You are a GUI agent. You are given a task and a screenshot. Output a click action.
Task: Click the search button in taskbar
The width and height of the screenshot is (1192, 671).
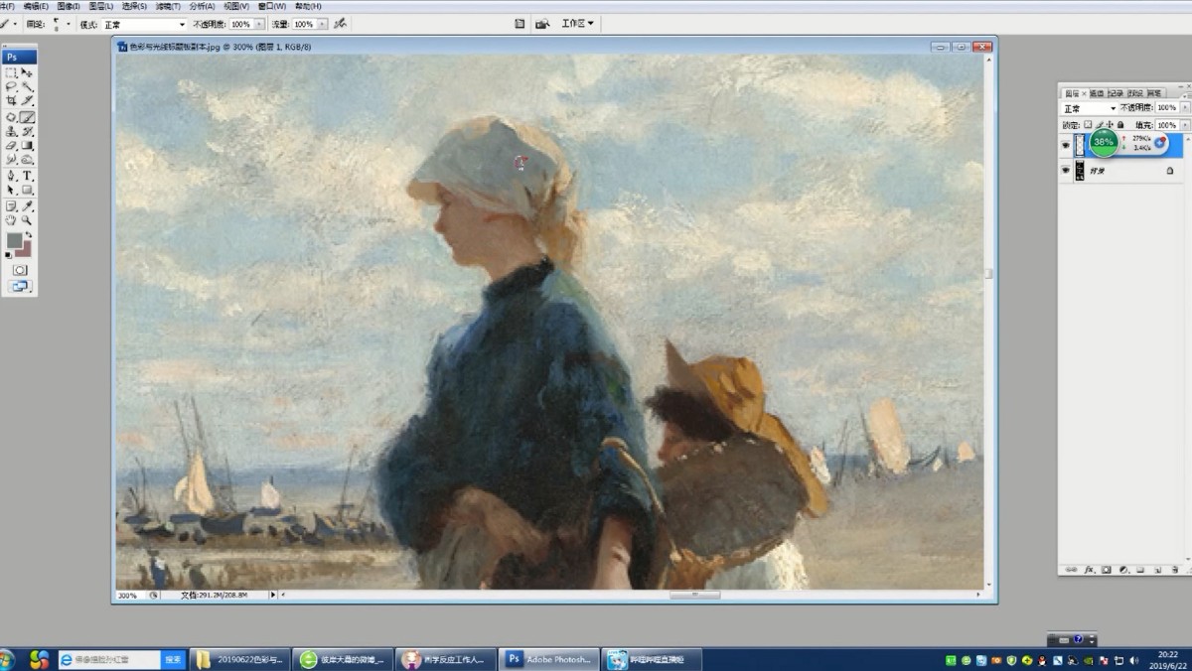(x=173, y=659)
